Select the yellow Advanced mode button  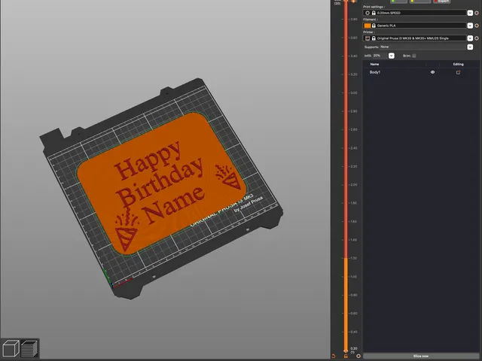coord(419,2)
